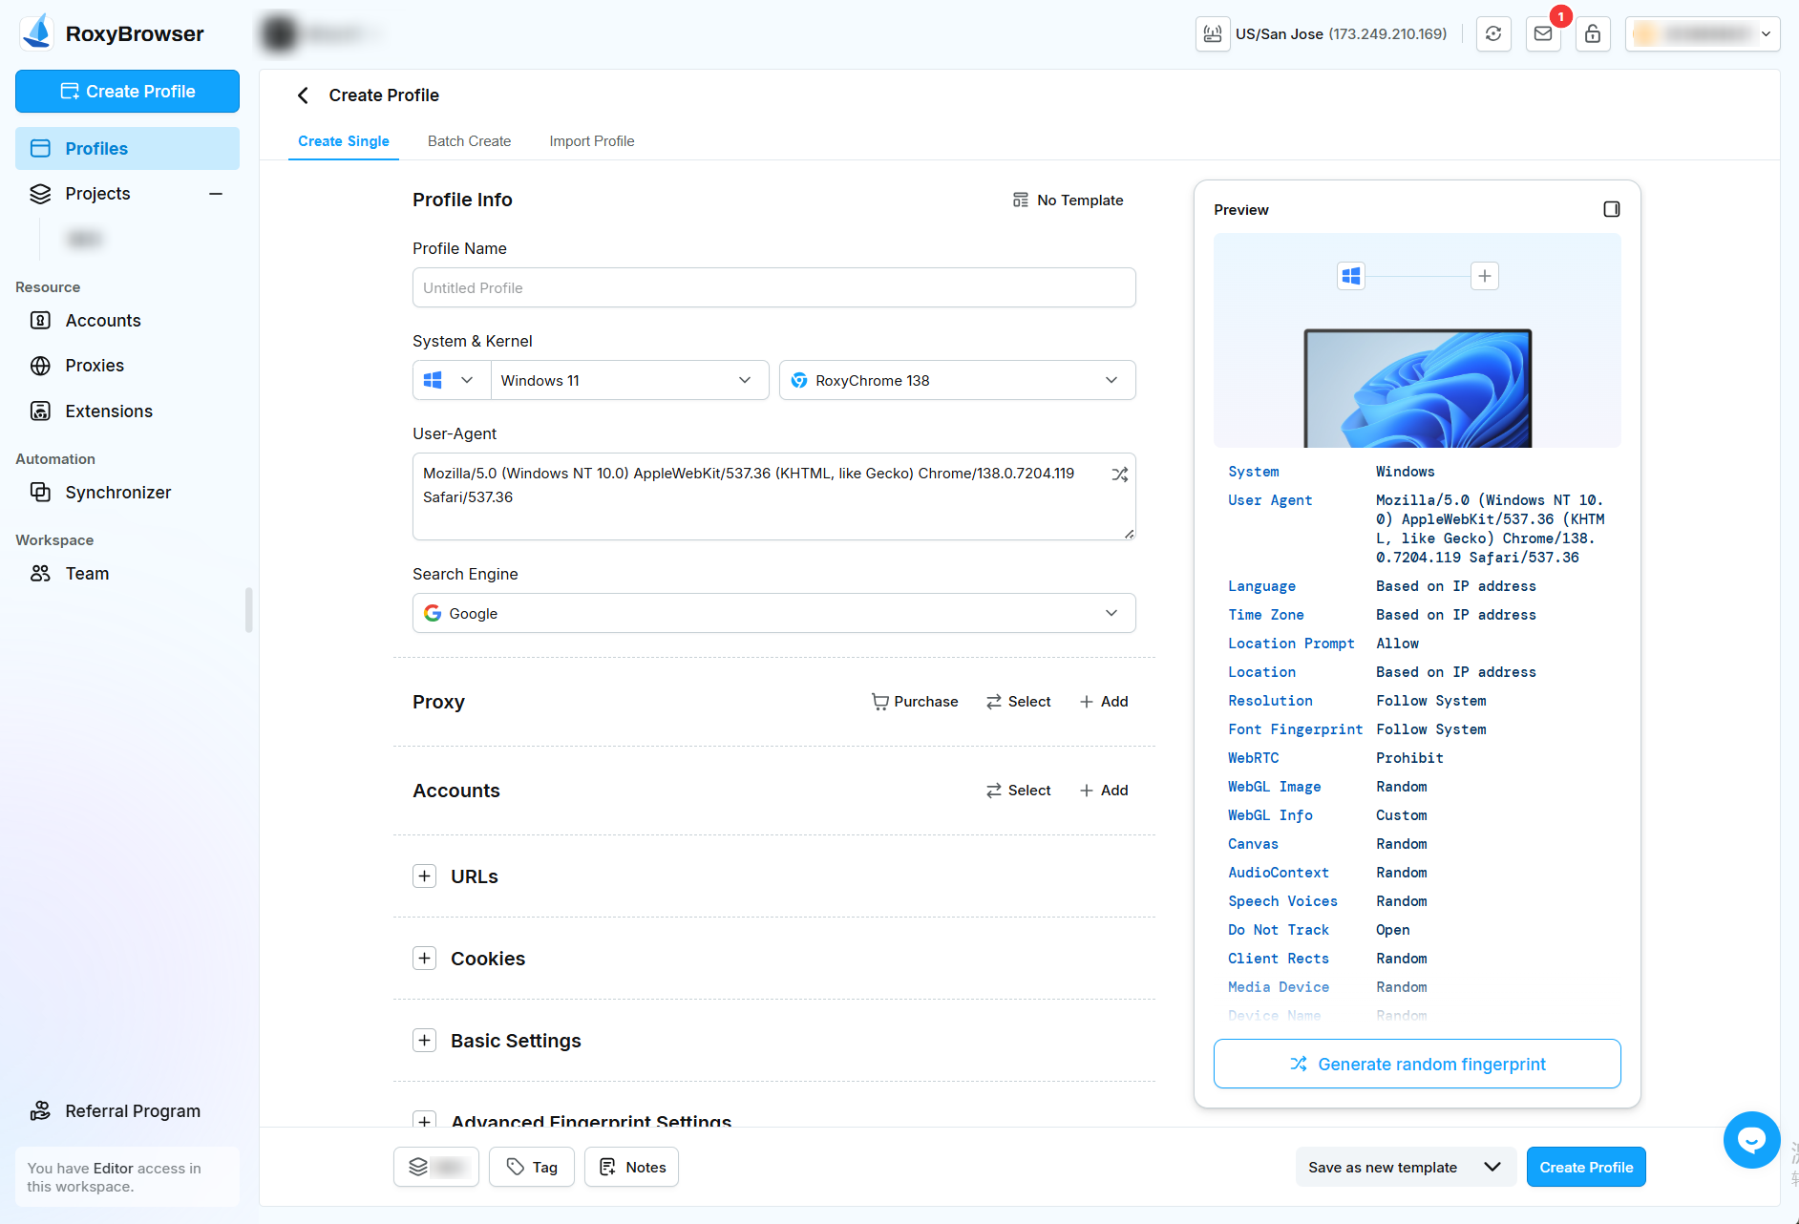The width and height of the screenshot is (1799, 1224).
Task: Randomize the User-Agent with the shuffle icon
Action: click(1119, 474)
